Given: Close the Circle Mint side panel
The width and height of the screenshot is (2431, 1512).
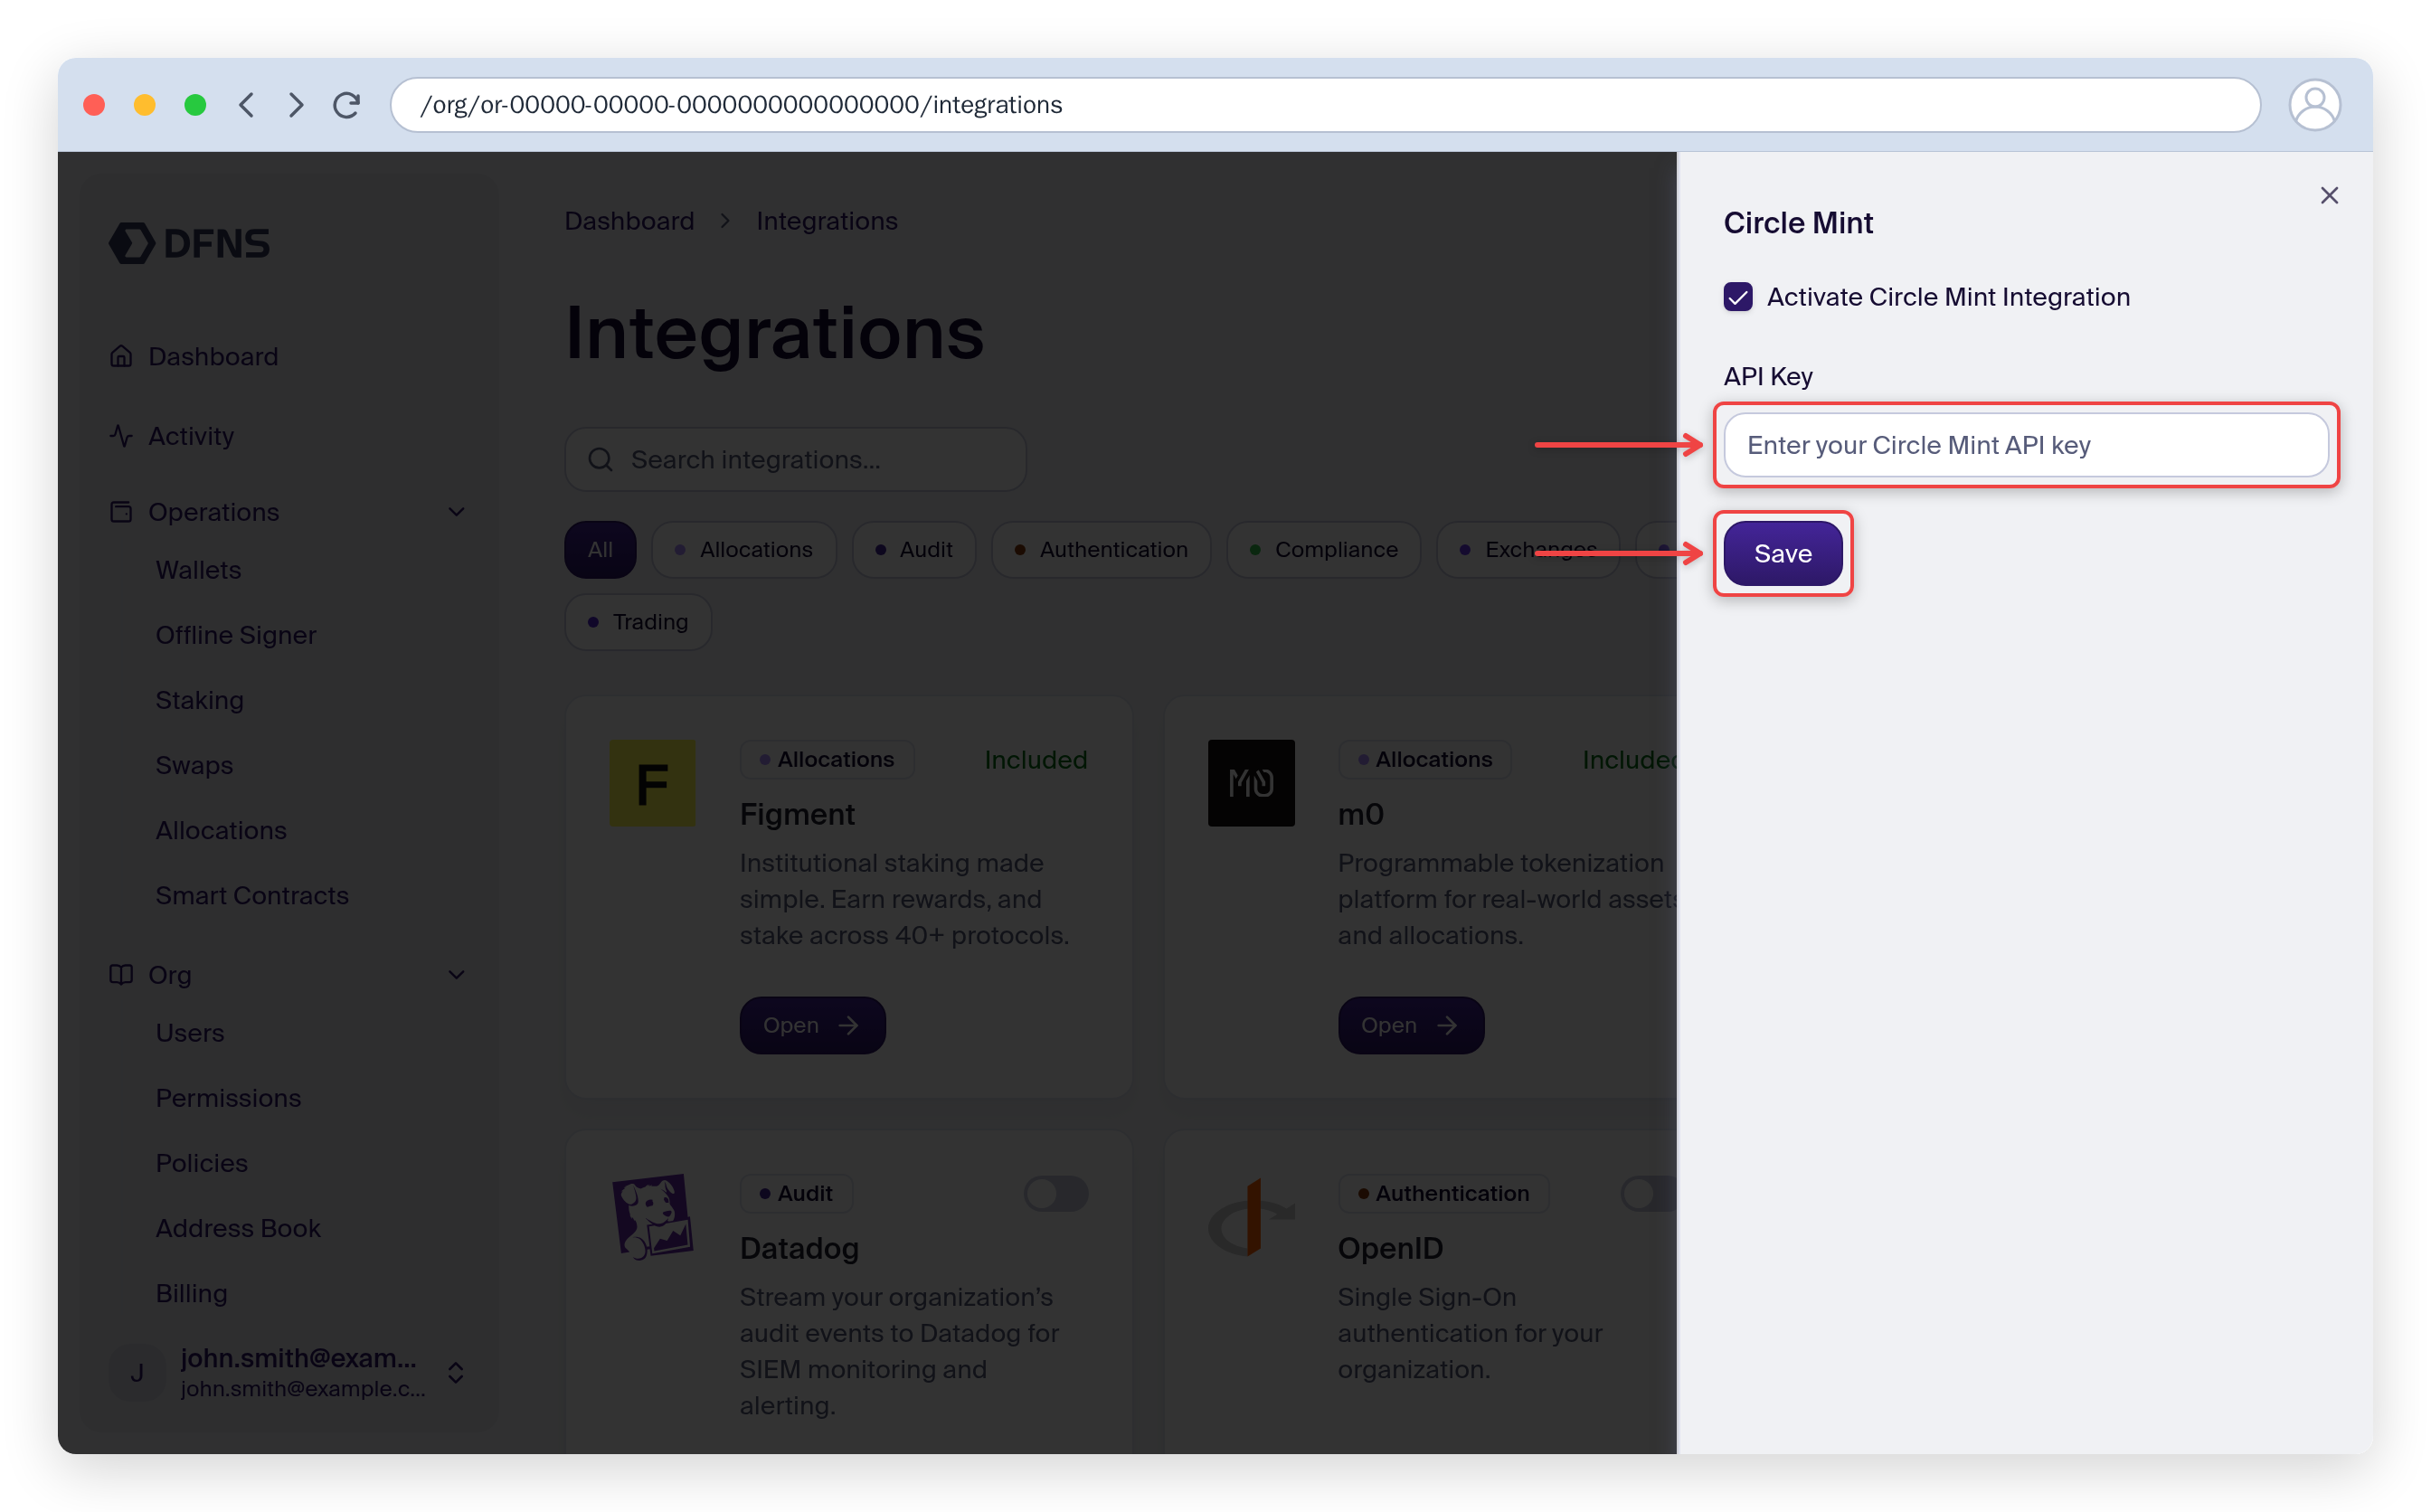Looking at the screenshot, I should (2328, 196).
